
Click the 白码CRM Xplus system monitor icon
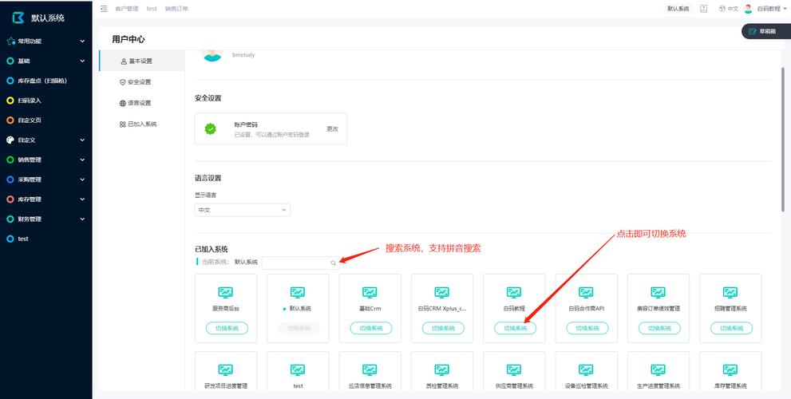point(442,292)
